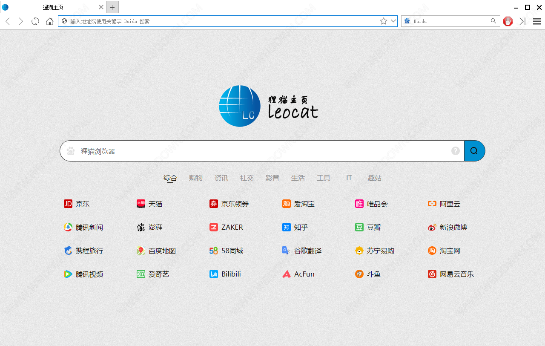Switch to the 资讯 category
Screen dimensions: 545x346
click(x=221, y=178)
